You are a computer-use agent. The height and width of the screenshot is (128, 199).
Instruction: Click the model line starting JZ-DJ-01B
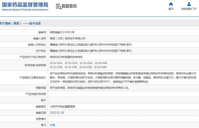(78, 67)
